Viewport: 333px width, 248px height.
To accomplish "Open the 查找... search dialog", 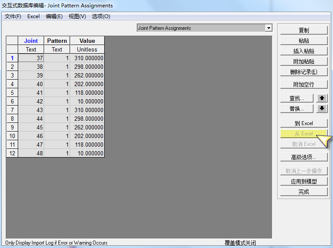I will coord(297,98).
